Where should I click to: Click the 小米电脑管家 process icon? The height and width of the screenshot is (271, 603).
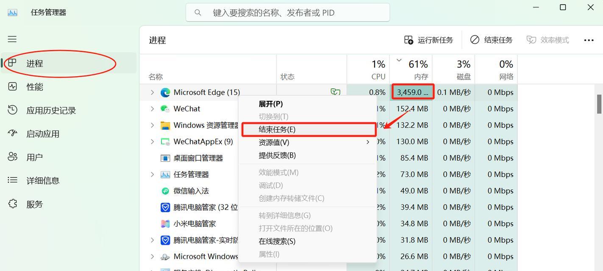pos(165,224)
